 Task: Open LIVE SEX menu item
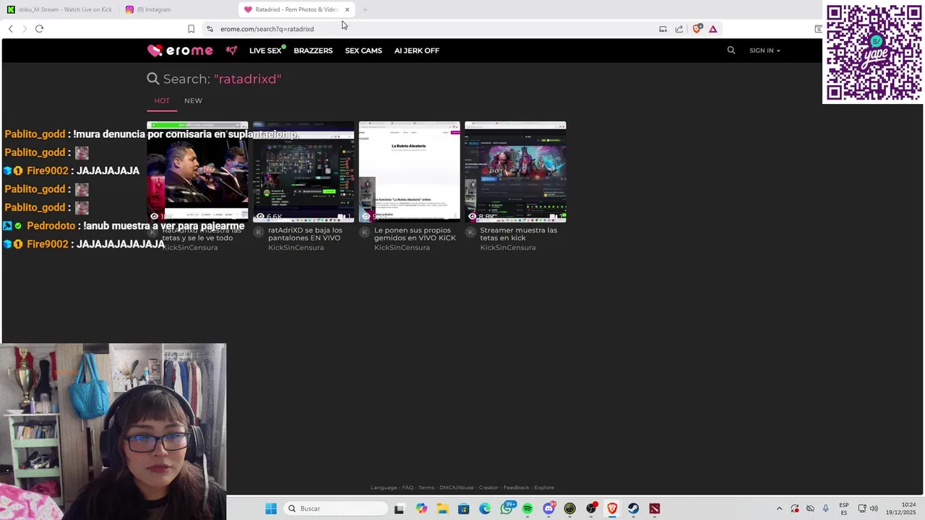pos(265,51)
